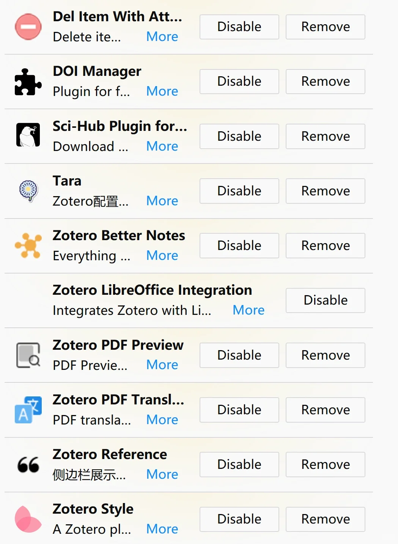This screenshot has height=544, width=398.
Task: Disable the Tara plugin
Action: coord(239,191)
